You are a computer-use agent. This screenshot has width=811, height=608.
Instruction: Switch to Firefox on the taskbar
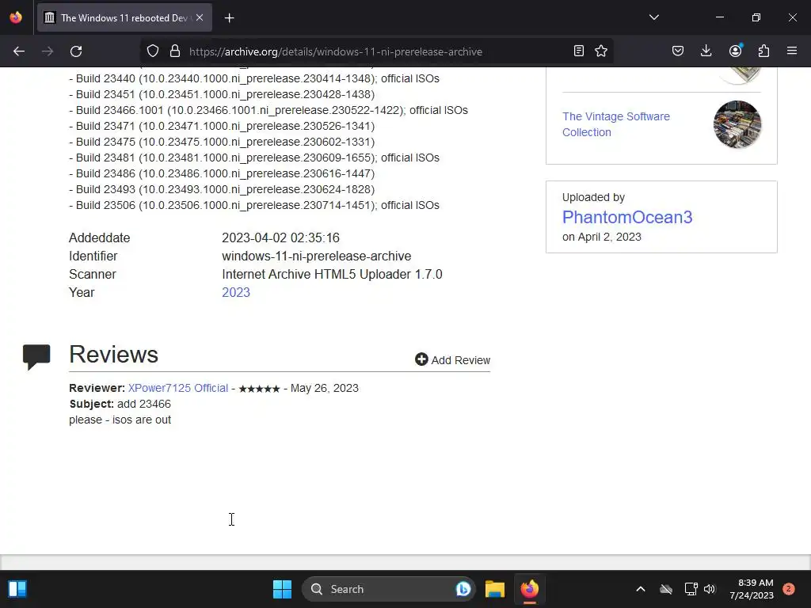click(x=530, y=589)
